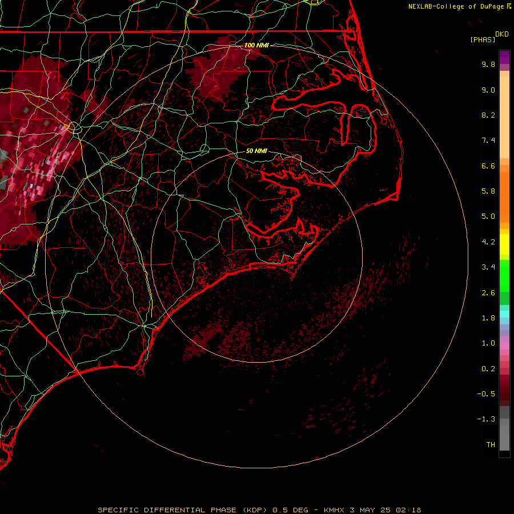Image resolution: width=514 pixels, height=514 pixels.
Task: Click the [PHAS] unit label
Action: coord(483,40)
